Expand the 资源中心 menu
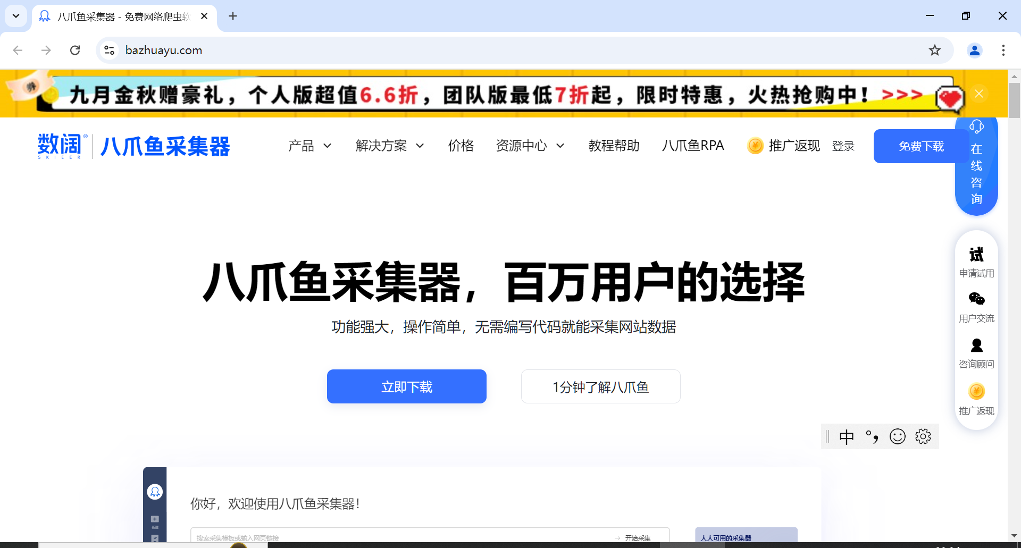 [530, 146]
